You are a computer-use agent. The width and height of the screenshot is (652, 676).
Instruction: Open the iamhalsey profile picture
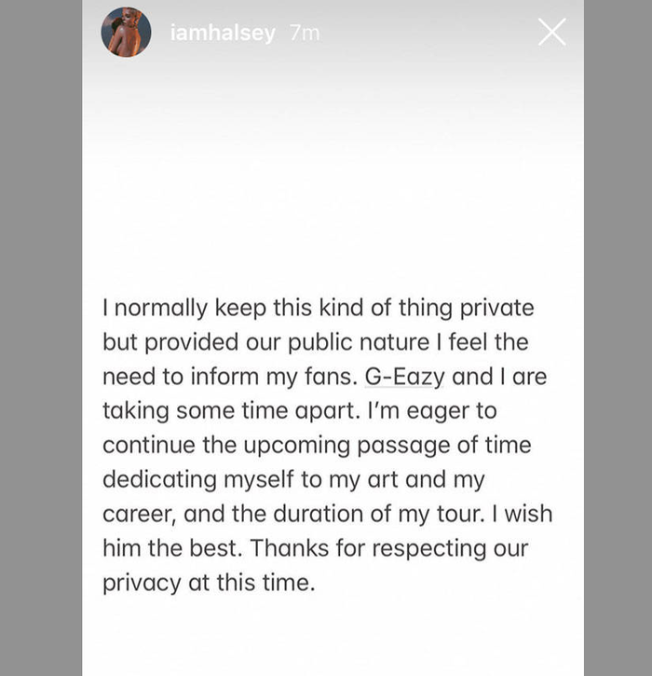126,32
